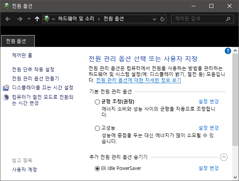Open 디스플레이를 끄는 시간 설정 link

click(43, 88)
